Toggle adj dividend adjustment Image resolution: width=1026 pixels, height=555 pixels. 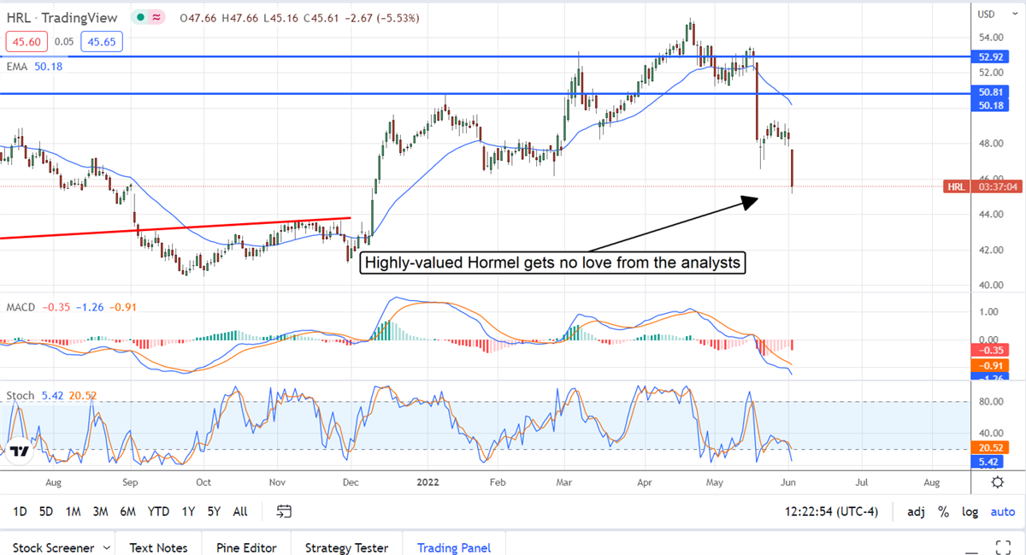916,511
